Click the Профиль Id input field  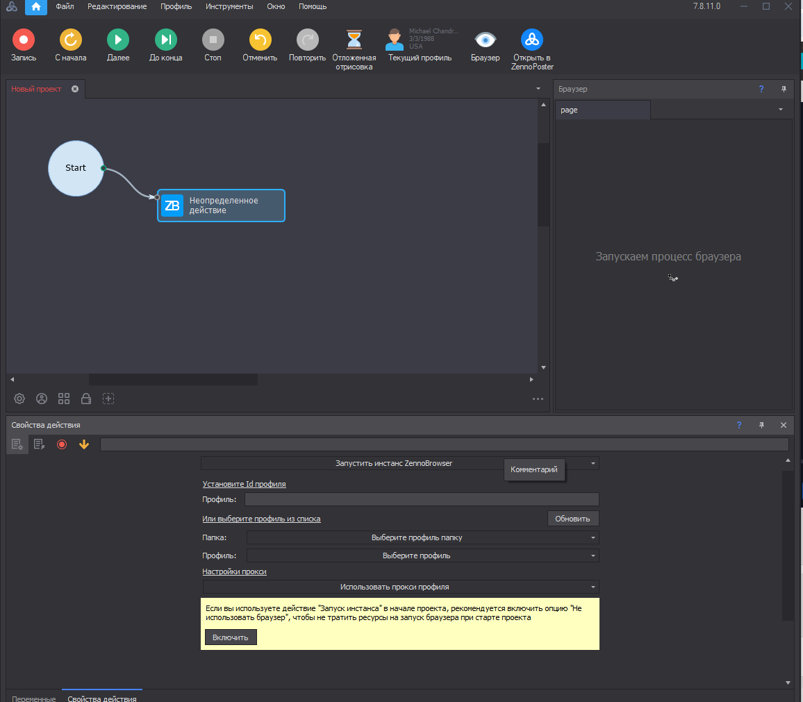click(422, 499)
